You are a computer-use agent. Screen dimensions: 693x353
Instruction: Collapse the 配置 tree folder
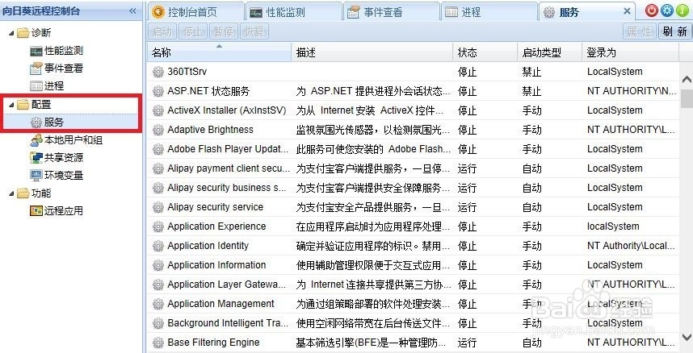11,105
